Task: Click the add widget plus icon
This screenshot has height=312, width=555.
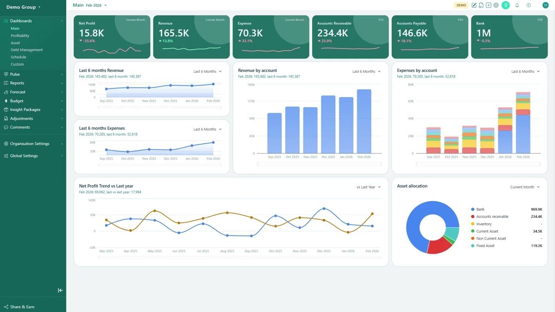Action: [x=488, y=5]
